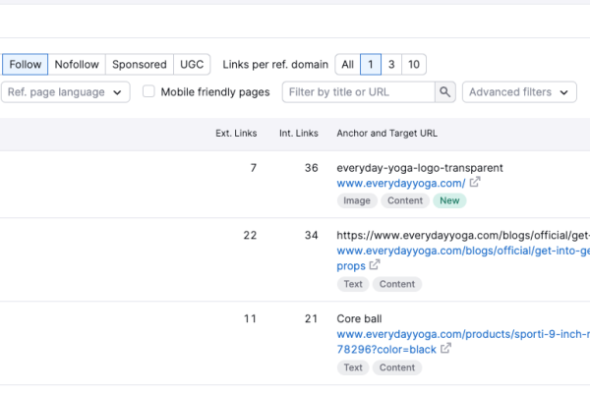590x393 pixels.
Task: Enable Mobile friendly pages checkbox
Action: pyautogui.click(x=148, y=91)
